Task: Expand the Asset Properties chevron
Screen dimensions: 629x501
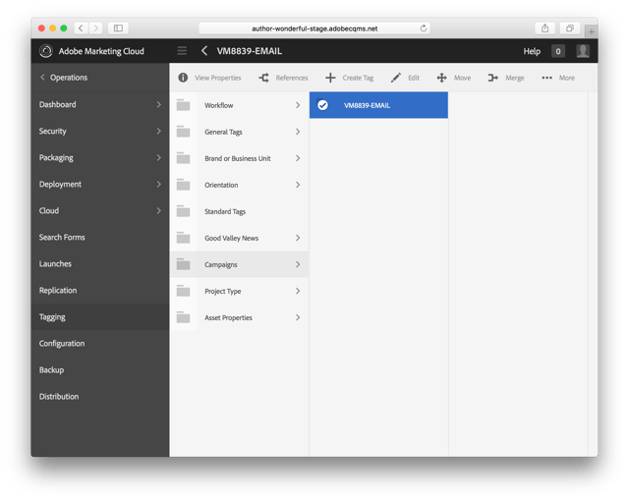Action: [298, 317]
